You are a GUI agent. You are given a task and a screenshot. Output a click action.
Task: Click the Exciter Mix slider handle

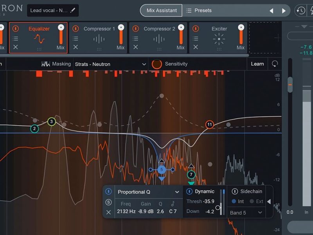coord(241,27)
